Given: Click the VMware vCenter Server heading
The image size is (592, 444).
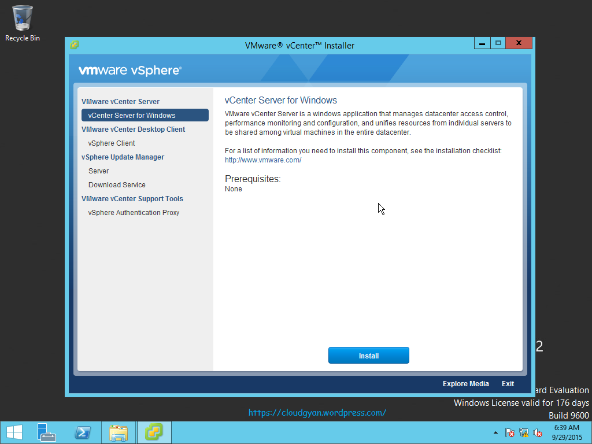Looking at the screenshot, I should point(120,102).
